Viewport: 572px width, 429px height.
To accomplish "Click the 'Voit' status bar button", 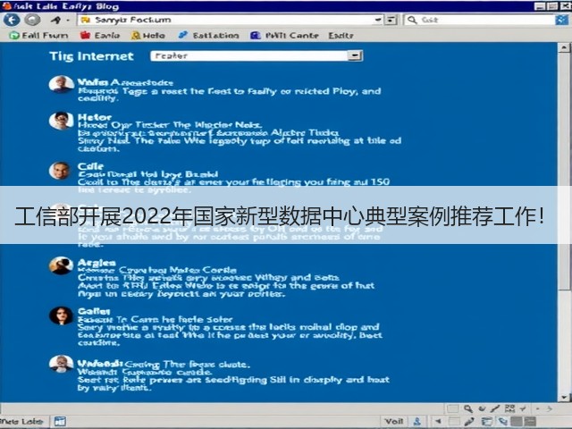I will (x=394, y=421).
